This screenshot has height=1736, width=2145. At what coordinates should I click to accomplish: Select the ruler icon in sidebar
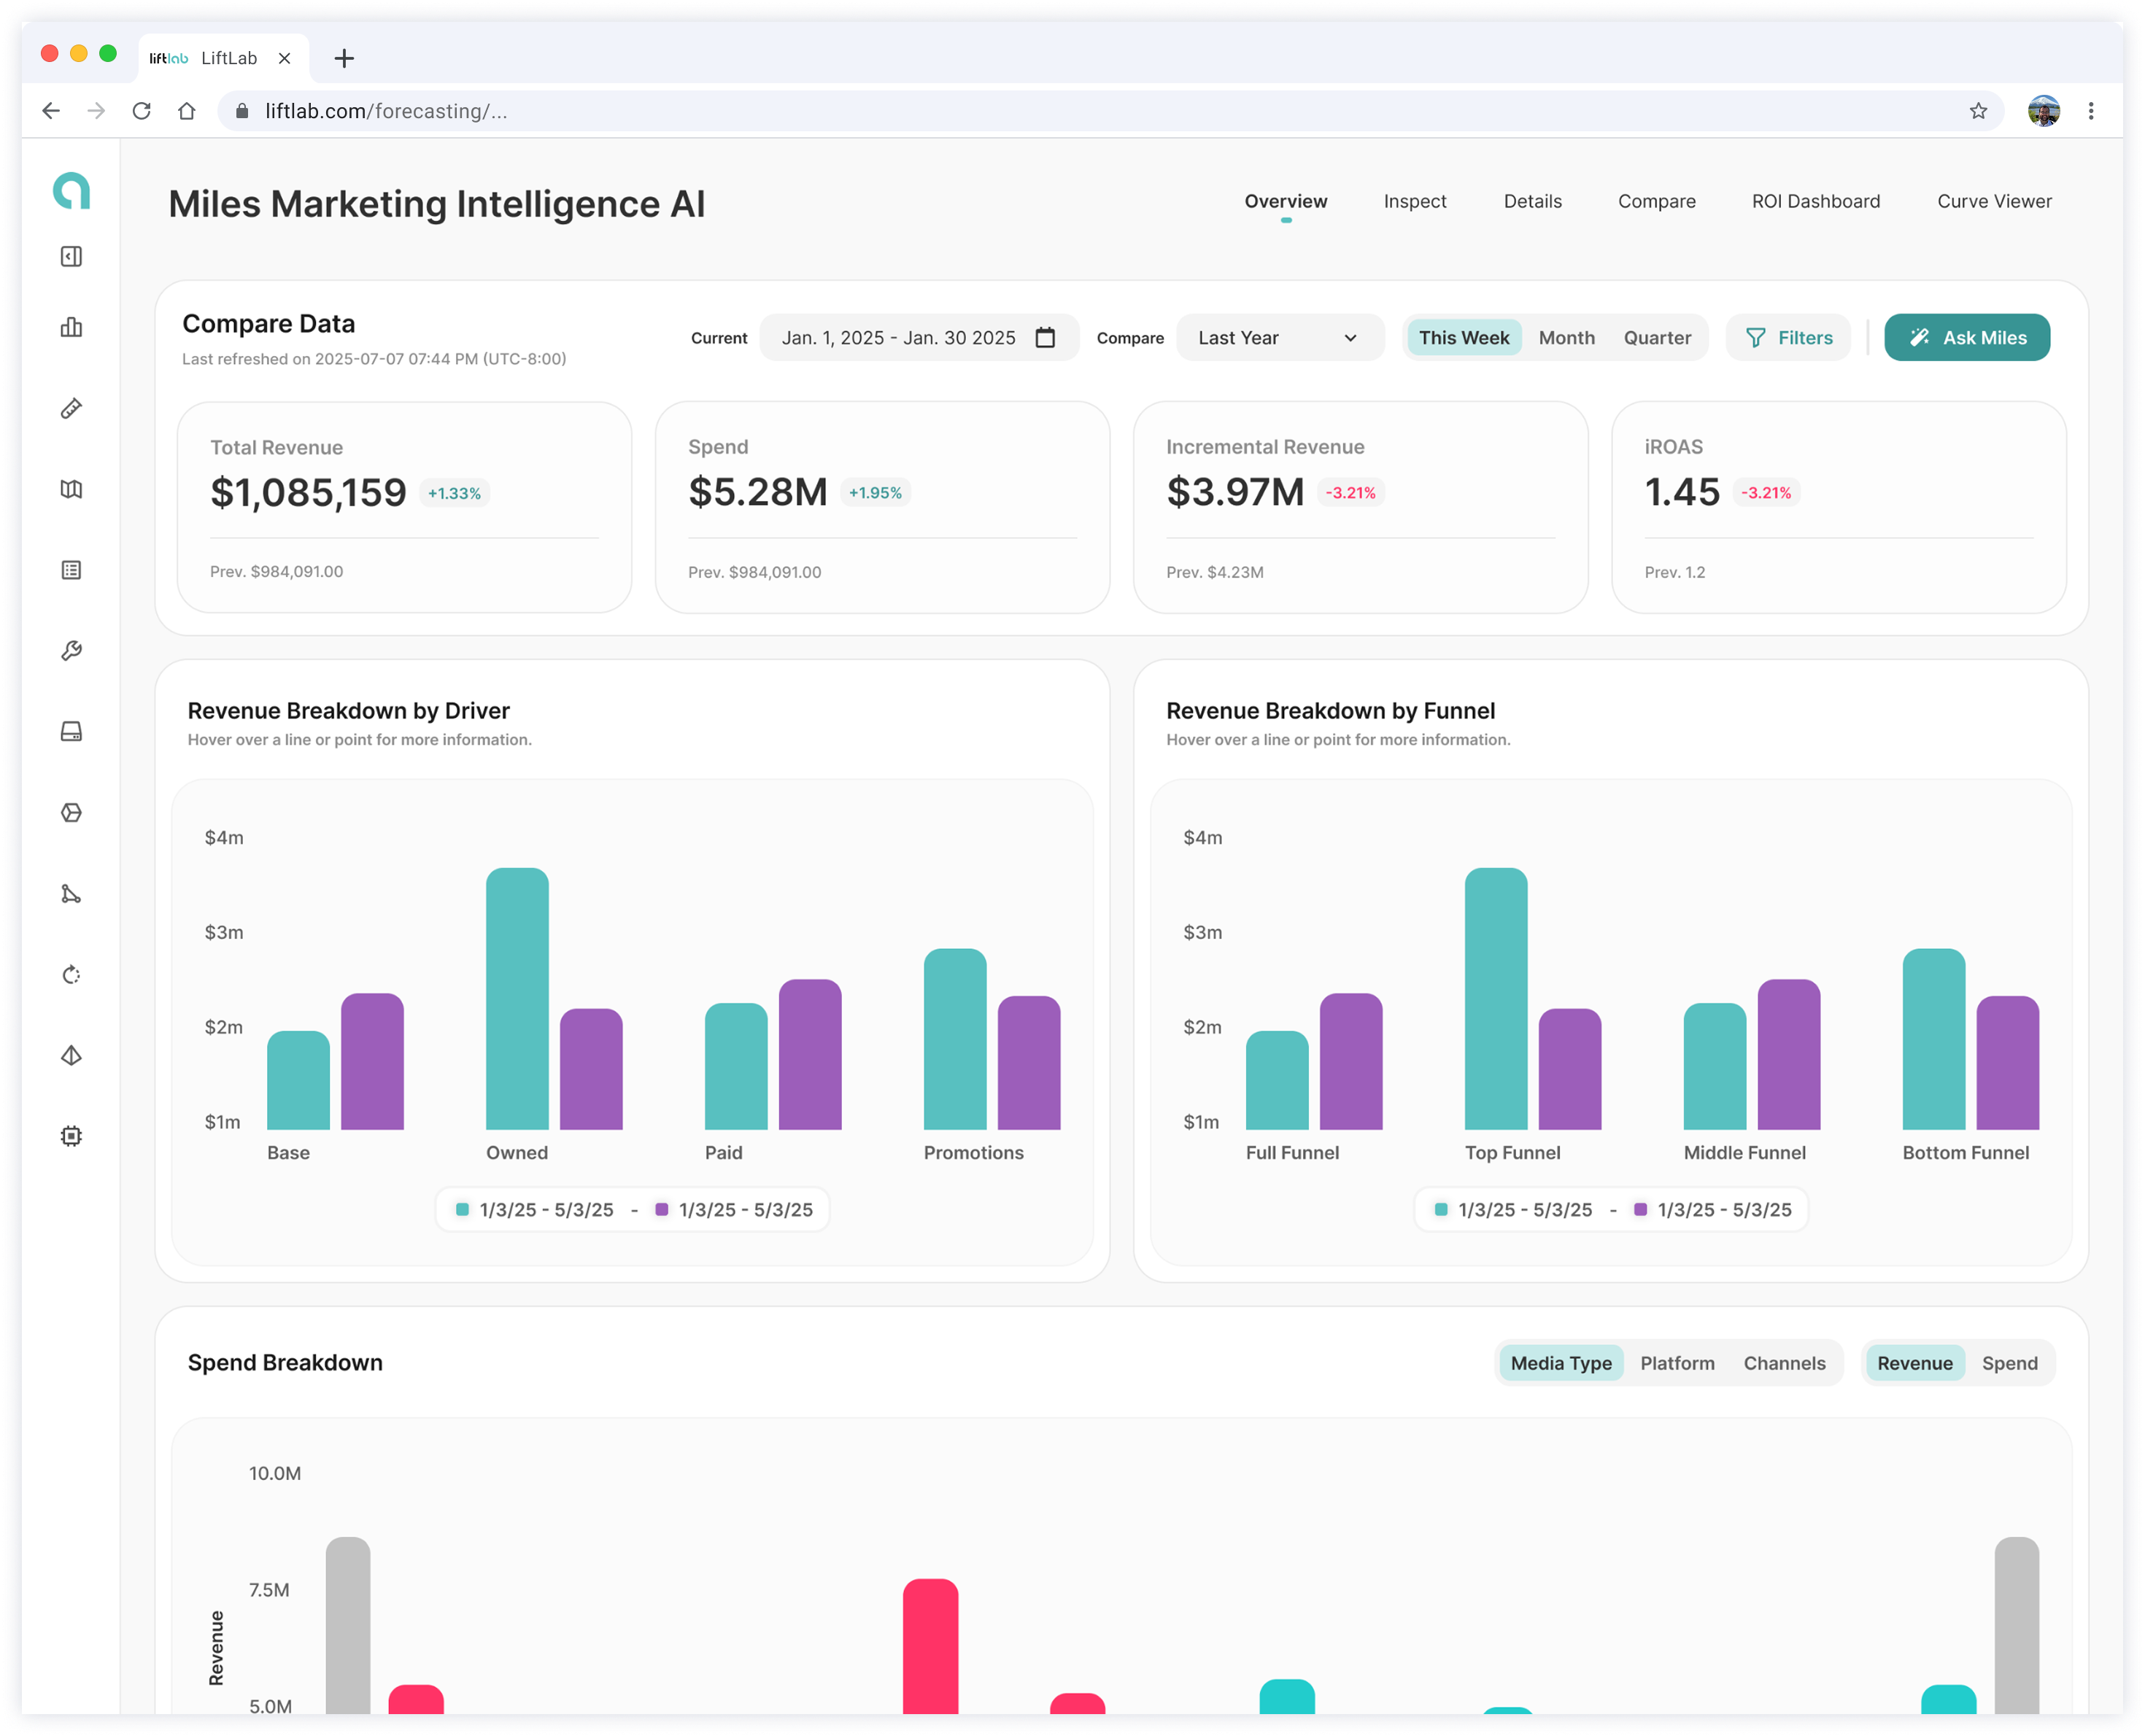[71, 408]
